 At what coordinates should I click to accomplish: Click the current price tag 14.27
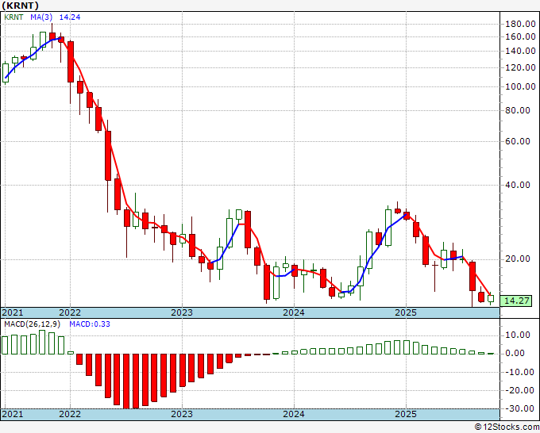point(516,301)
